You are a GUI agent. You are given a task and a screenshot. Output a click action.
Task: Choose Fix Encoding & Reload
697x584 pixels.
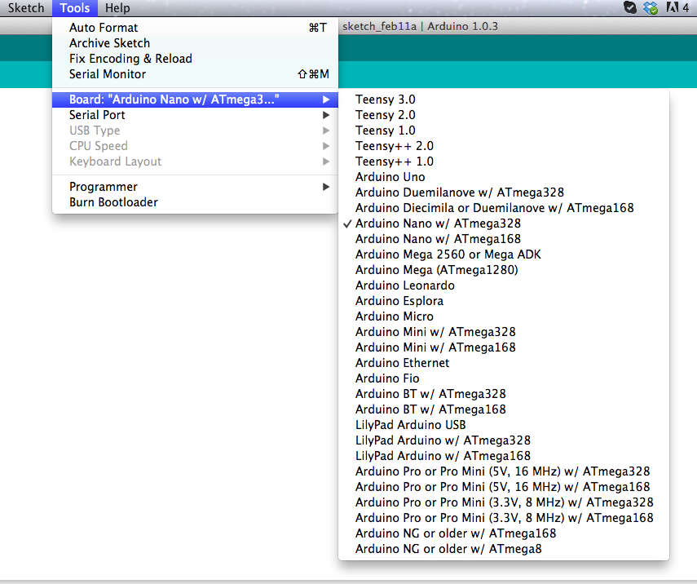pyautogui.click(x=130, y=59)
